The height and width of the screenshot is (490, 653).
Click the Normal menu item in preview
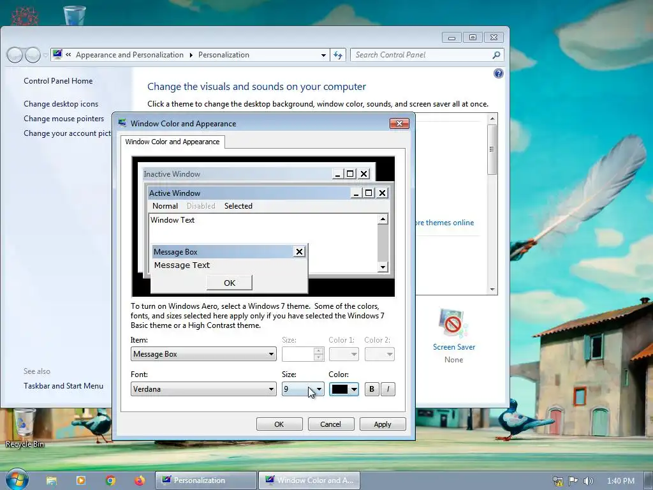click(x=165, y=206)
